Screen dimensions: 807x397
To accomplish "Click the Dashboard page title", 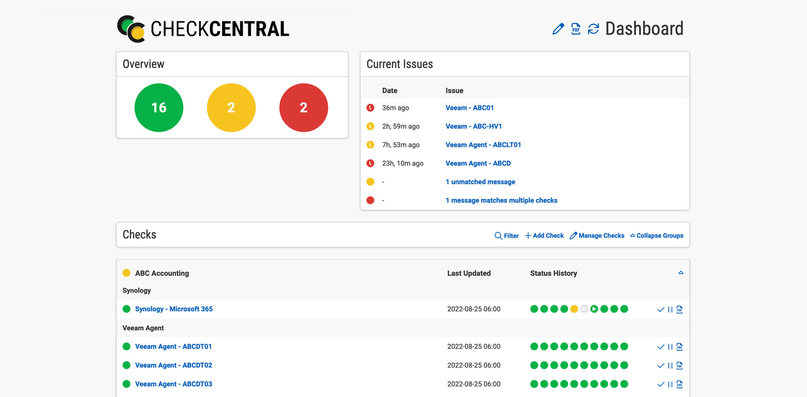I will tap(644, 29).
